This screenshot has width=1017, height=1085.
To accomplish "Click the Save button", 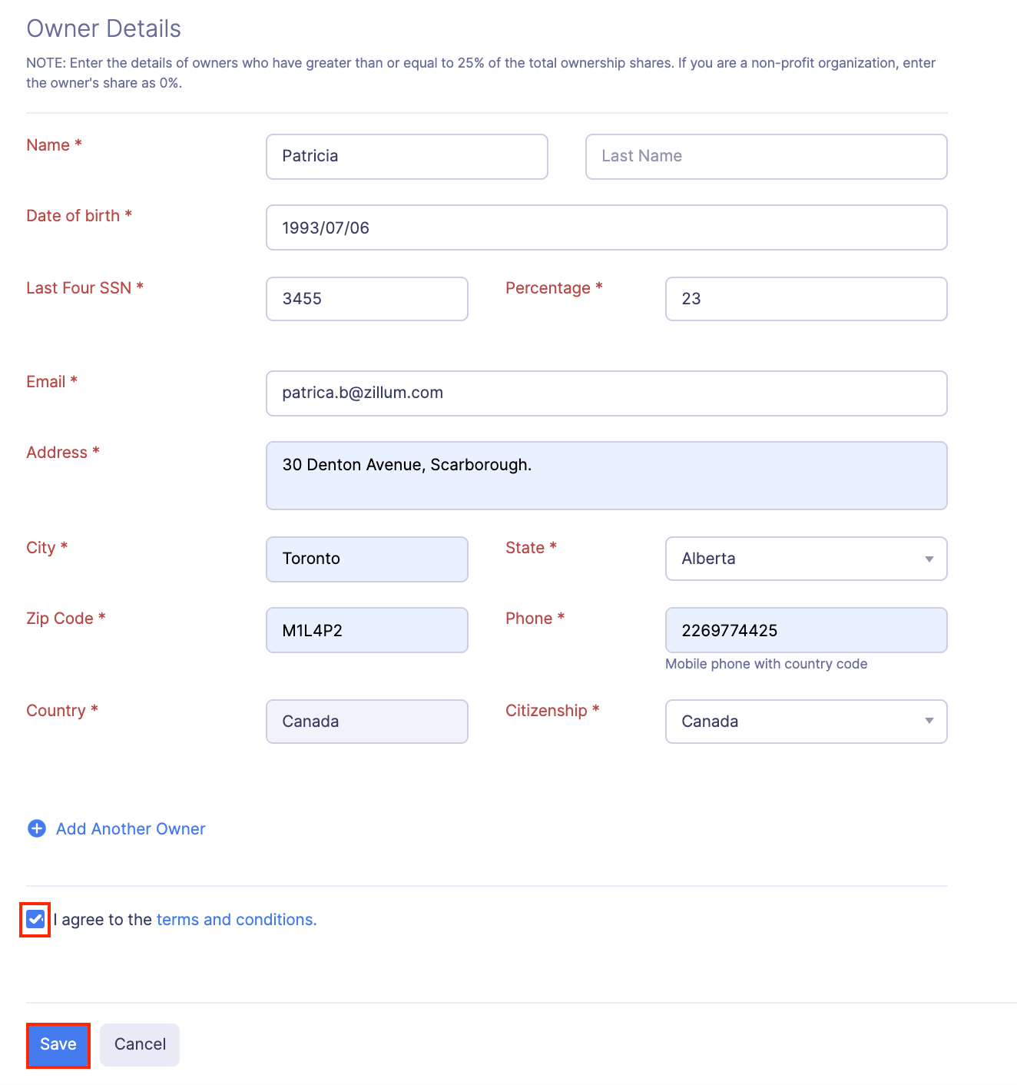I will [x=58, y=1045].
